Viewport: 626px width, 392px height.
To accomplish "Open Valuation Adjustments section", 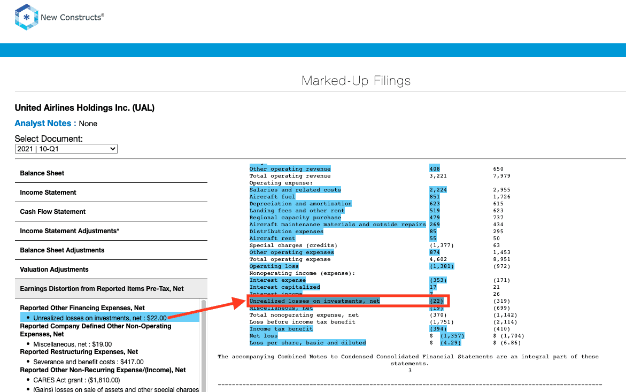I will pos(111,270).
